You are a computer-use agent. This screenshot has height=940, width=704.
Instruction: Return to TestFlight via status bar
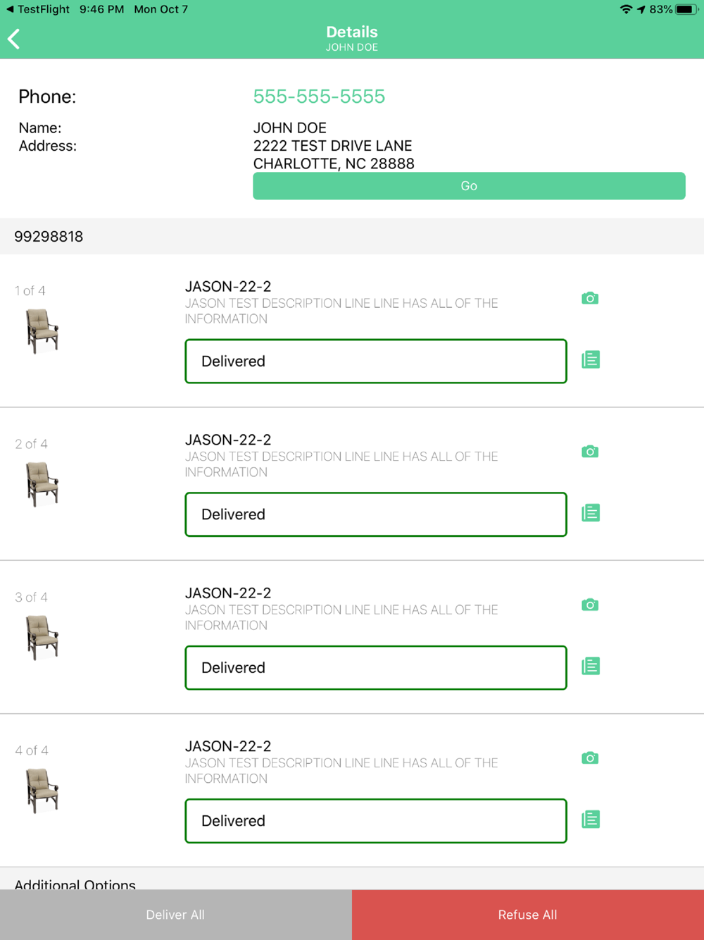click(38, 9)
